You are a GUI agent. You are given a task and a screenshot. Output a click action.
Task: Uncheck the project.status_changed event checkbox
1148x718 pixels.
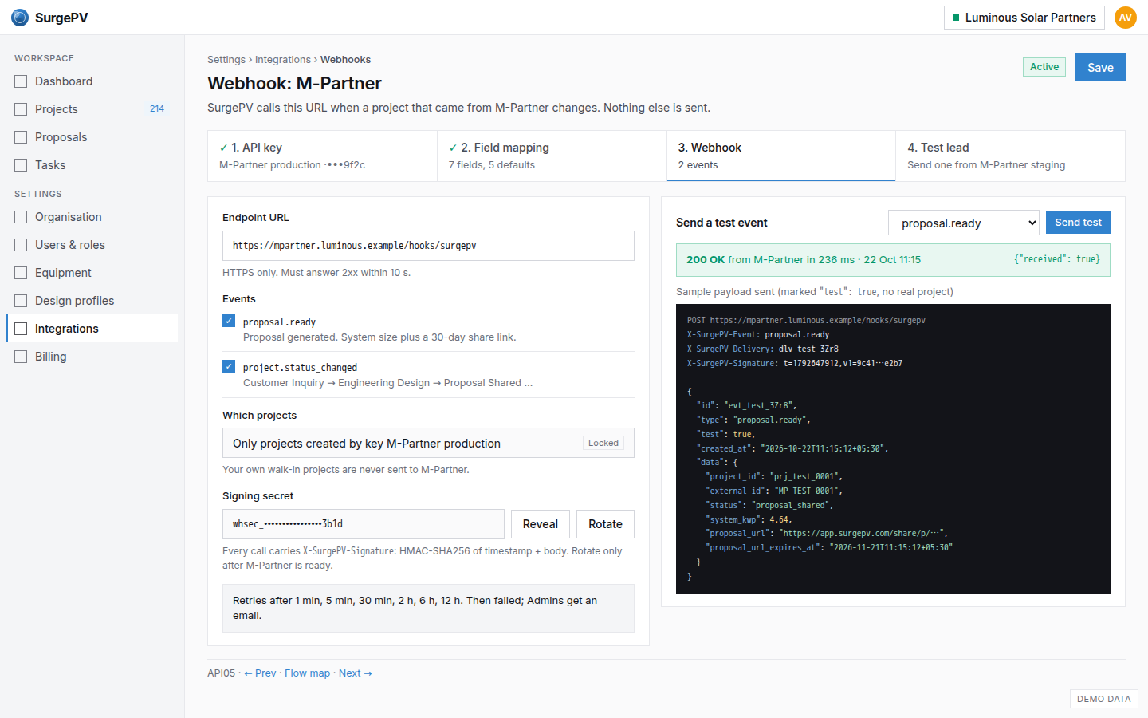229,366
